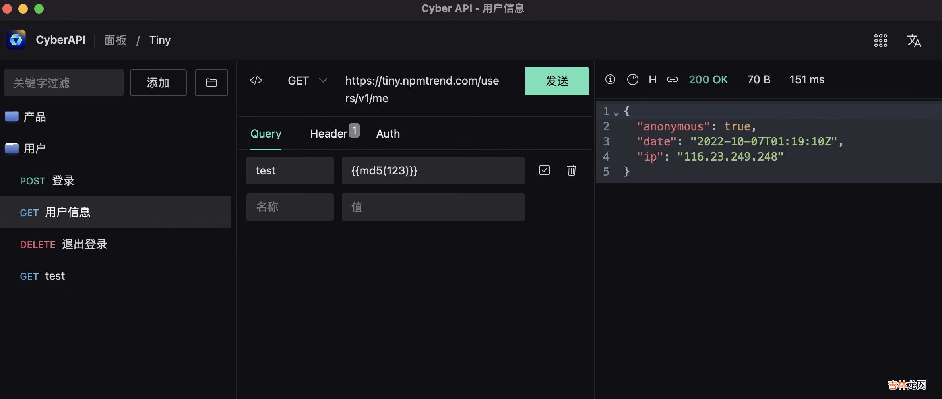Image resolution: width=942 pixels, height=399 pixels.
Task: Click the 发送 send button
Action: point(557,81)
